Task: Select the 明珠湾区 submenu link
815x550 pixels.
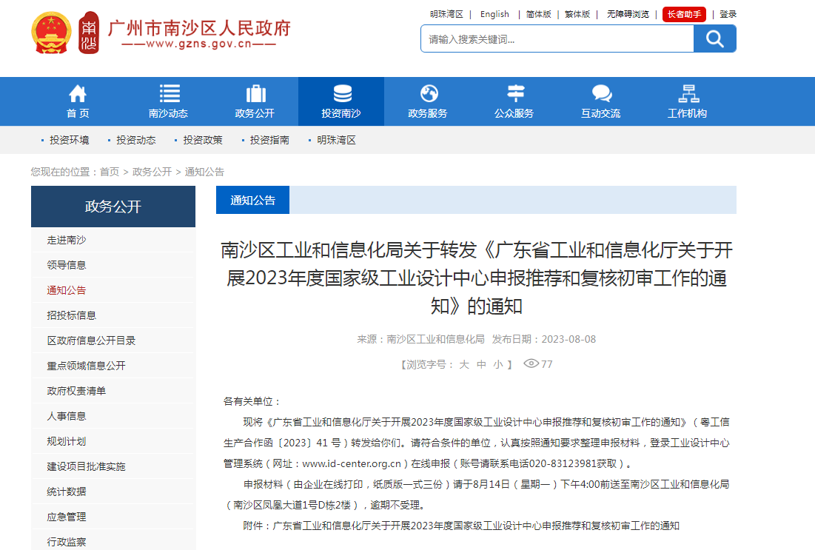Action: (337, 140)
